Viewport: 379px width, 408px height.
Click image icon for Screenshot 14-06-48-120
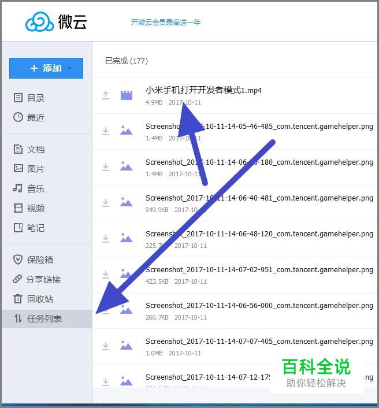point(126,238)
